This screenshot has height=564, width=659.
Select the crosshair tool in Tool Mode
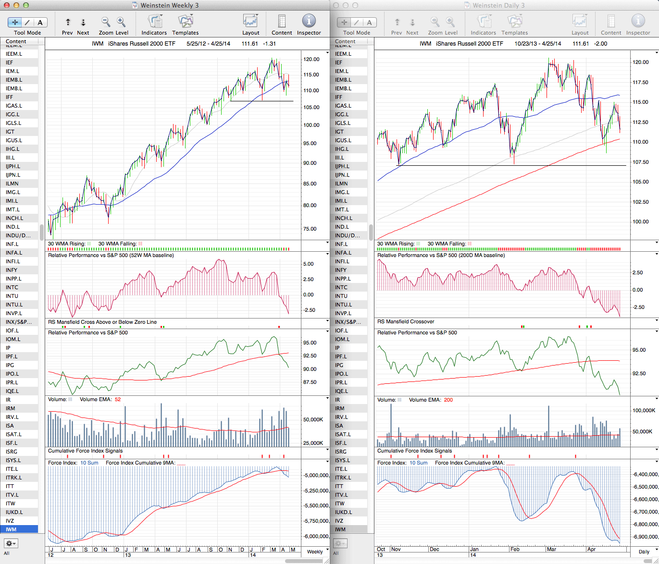point(15,22)
